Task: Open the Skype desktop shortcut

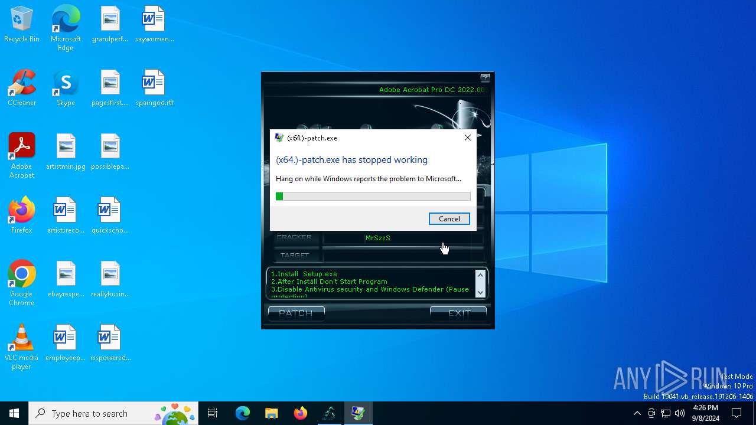Action: point(66,89)
